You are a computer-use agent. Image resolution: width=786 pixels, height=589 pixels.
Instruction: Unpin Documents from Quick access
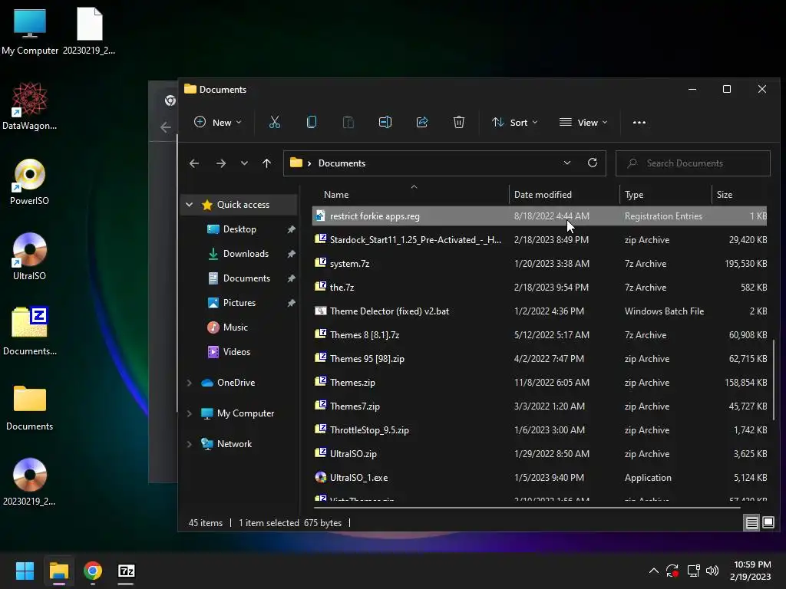(x=291, y=278)
